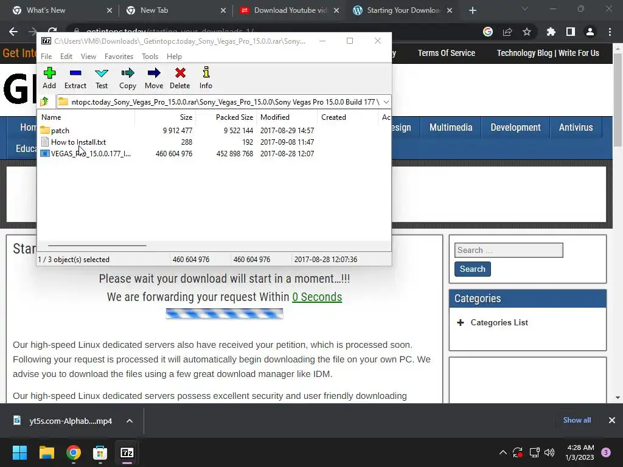Click the Chrome back arrow
Screen dimensions: 623x467
click(13, 32)
